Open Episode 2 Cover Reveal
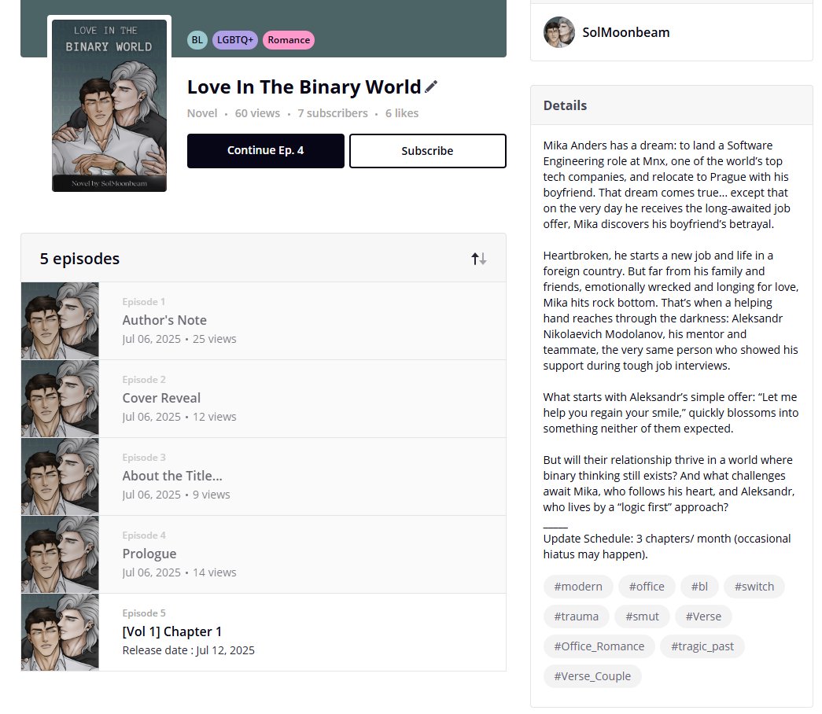 coord(264,399)
